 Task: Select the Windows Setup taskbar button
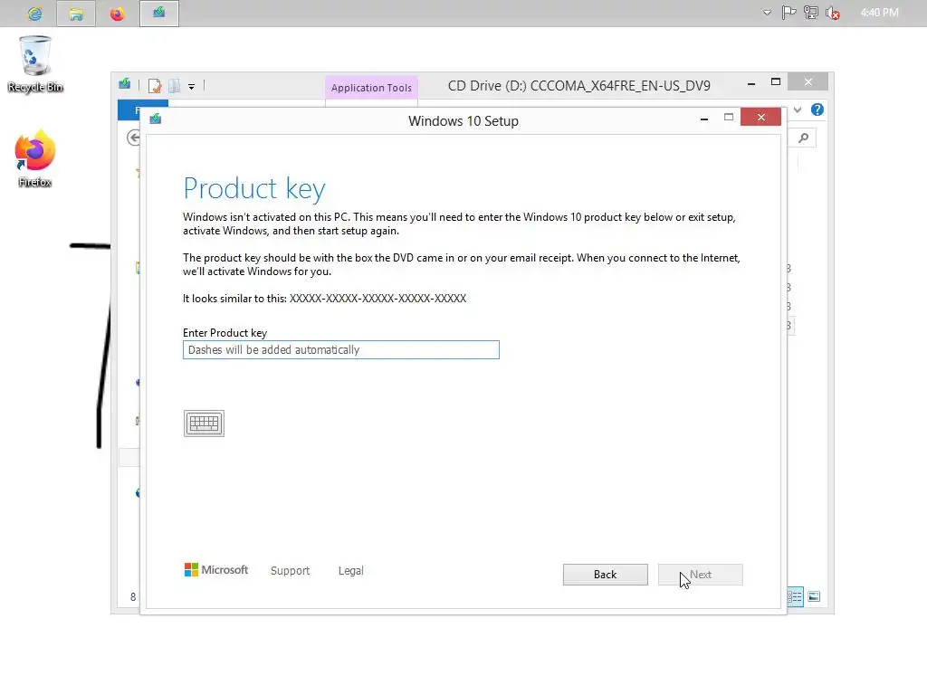click(159, 14)
